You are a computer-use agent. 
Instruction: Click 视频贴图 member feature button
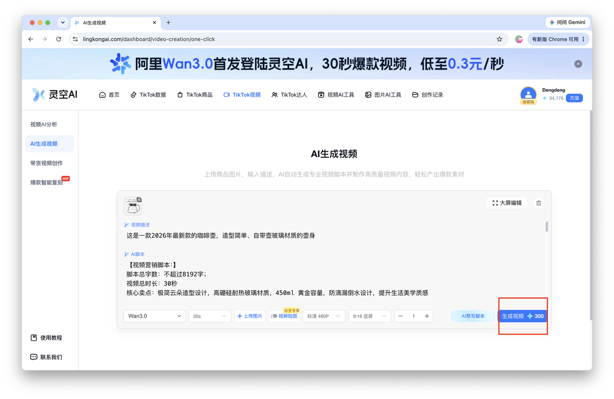point(284,316)
